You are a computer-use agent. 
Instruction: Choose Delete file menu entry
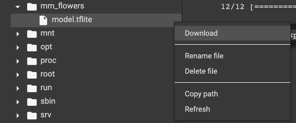point(201,71)
